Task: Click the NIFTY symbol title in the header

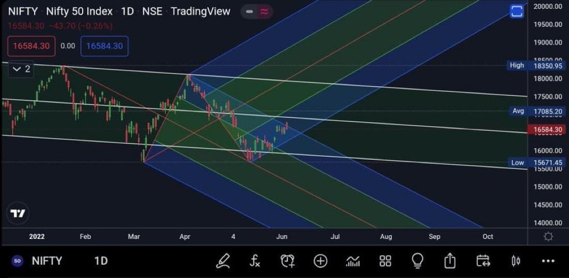Action: coord(23,11)
